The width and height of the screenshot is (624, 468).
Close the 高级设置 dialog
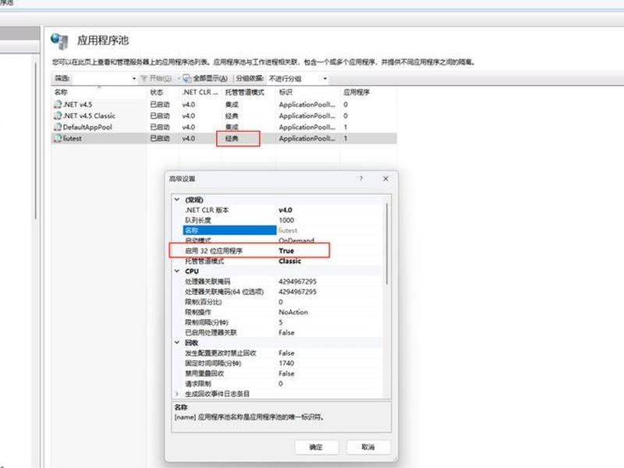pyautogui.click(x=385, y=179)
